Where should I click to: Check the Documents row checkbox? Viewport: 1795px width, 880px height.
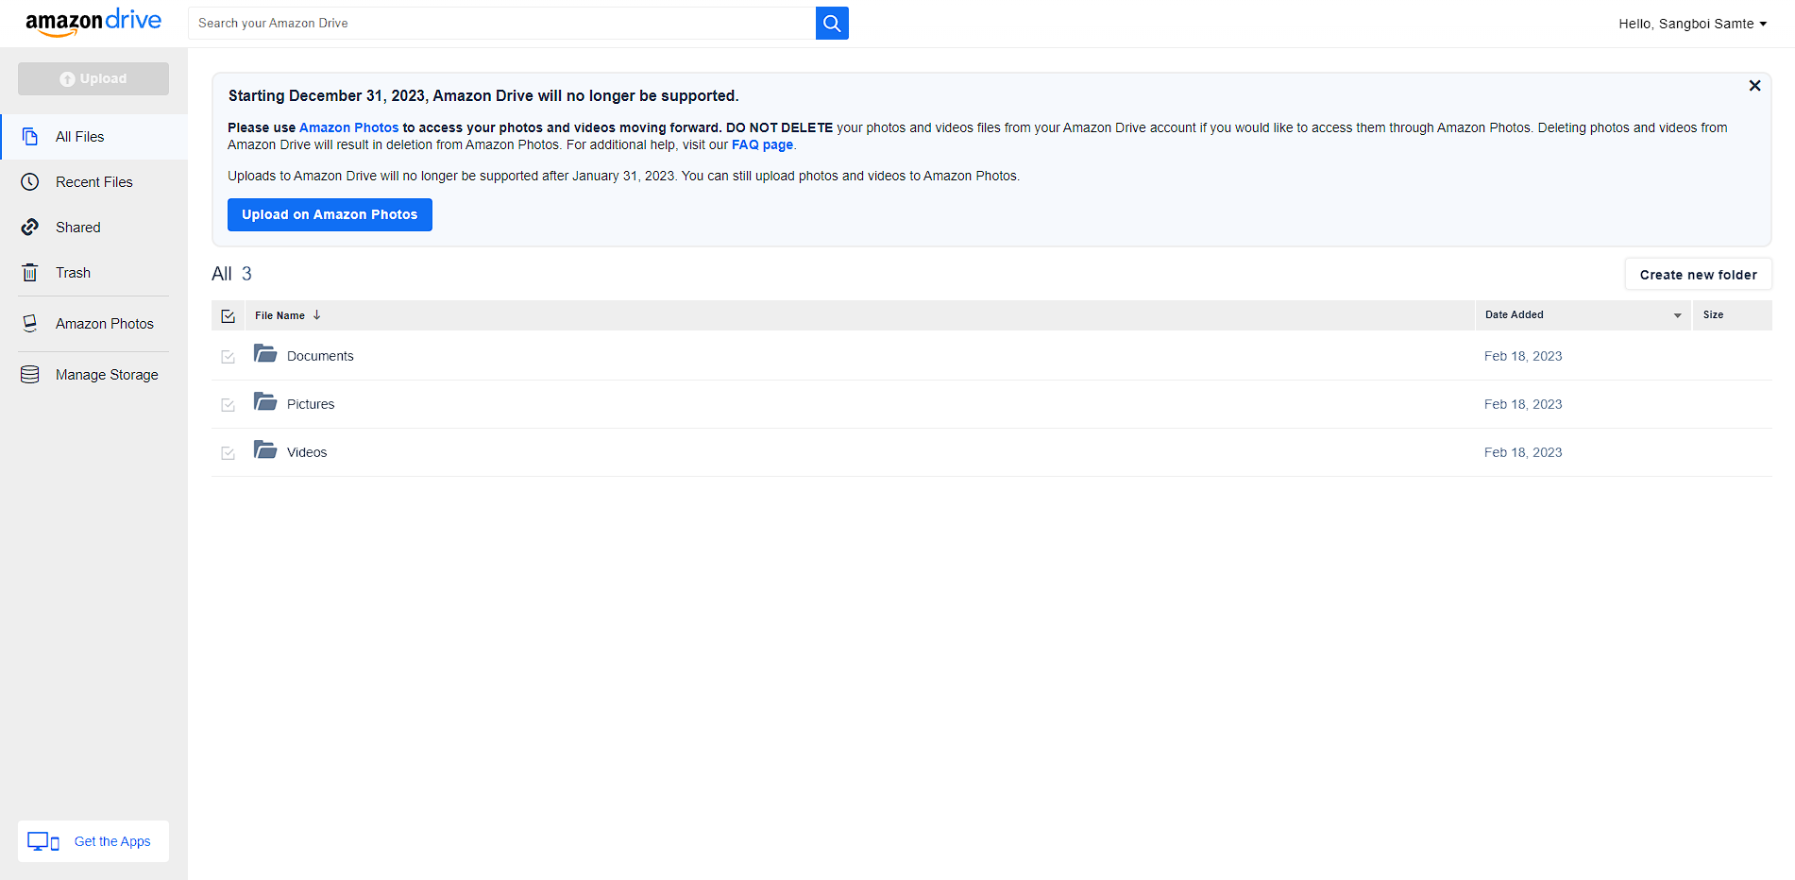(228, 357)
